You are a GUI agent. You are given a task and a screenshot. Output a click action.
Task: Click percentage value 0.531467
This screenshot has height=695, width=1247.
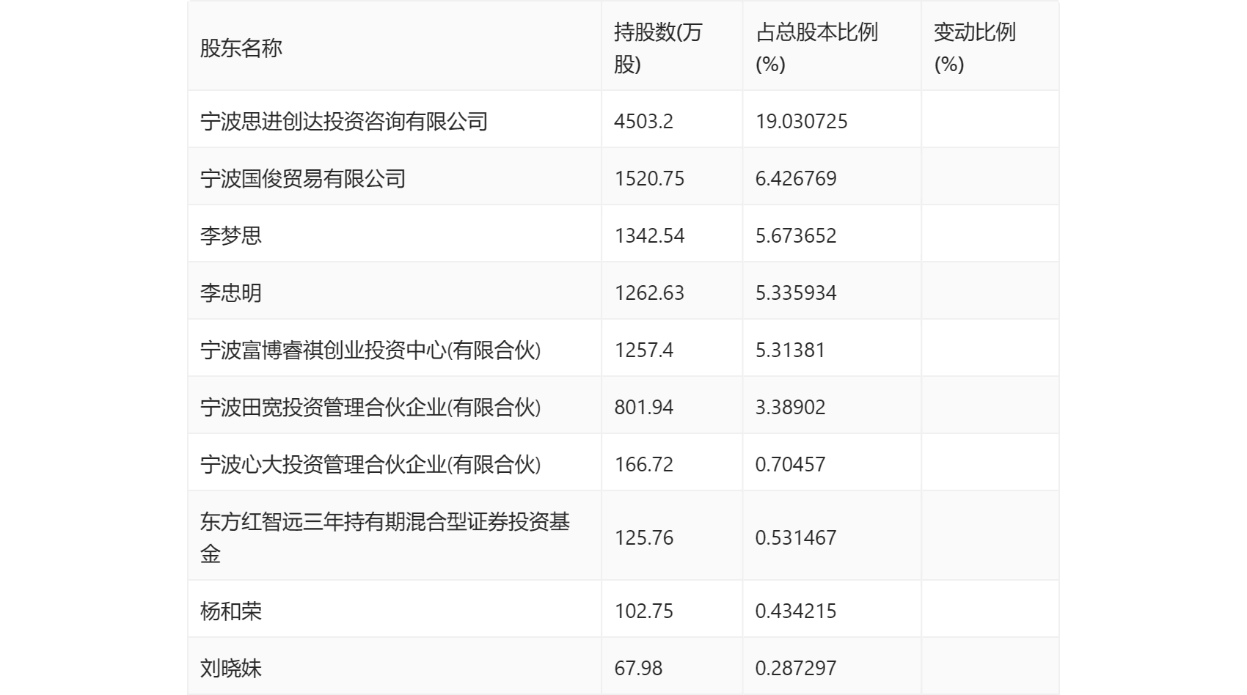pyautogui.click(x=796, y=537)
